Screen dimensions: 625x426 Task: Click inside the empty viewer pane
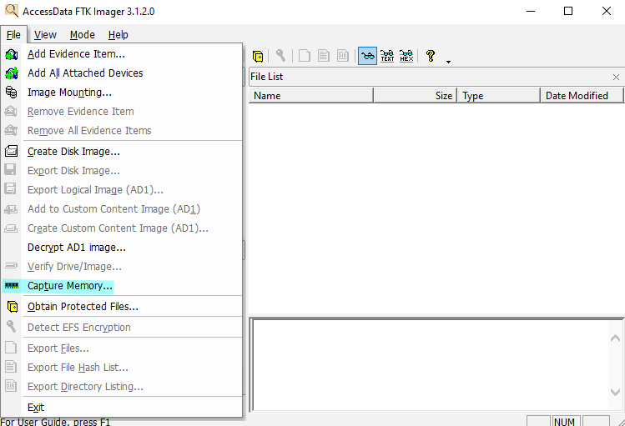point(431,364)
